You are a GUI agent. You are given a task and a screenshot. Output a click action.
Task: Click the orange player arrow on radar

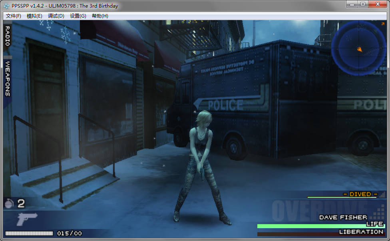359,49
